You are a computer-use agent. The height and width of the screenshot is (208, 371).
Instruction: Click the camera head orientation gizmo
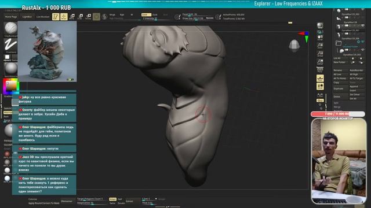point(294,46)
